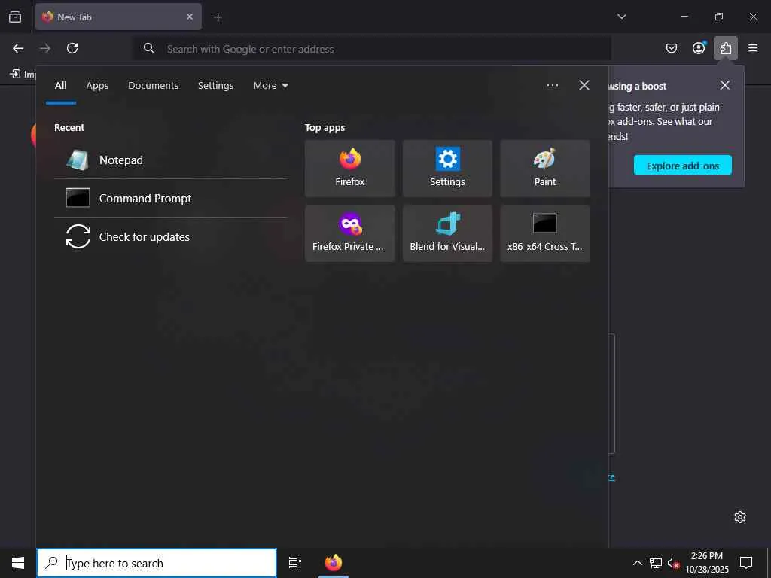Focus the Firefox address bar
Screen dimensions: 771x578
[372, 49]
